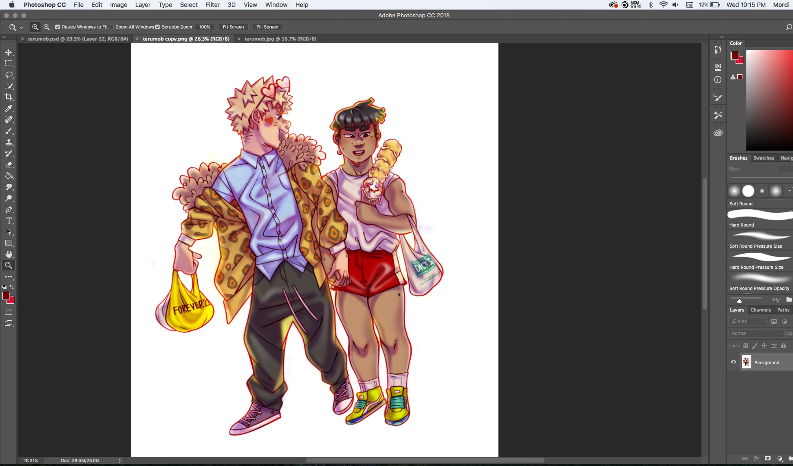Select the Hand tool
Screen dimensions: 793x466
9,254
